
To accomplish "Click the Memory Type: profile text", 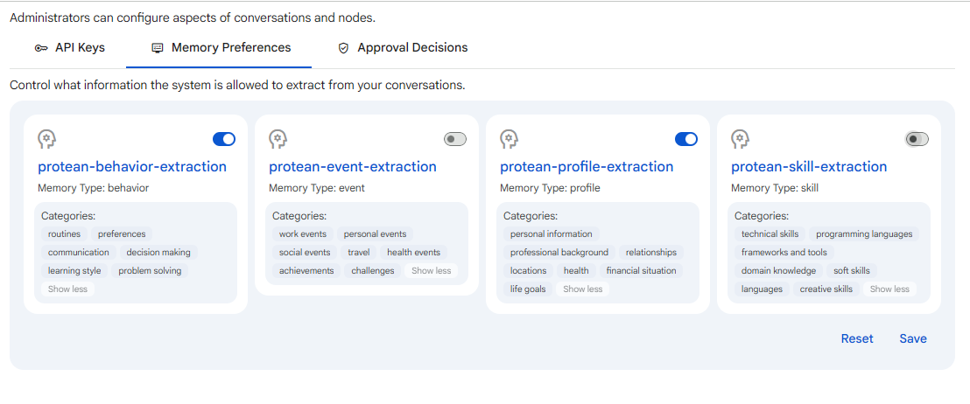I will [550, 188].
